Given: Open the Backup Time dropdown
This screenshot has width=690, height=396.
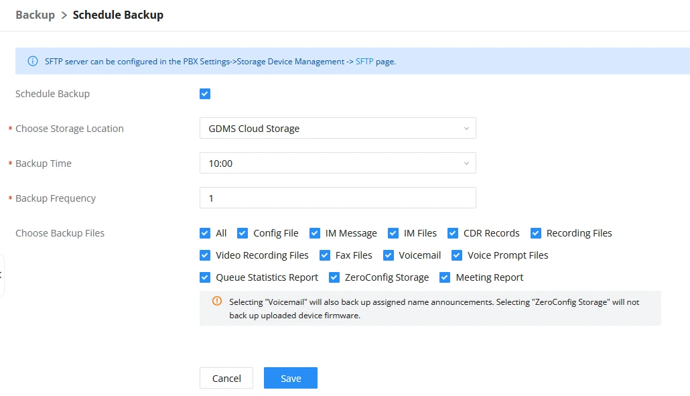Looking at the screenshot, I should tap(338, 163).
